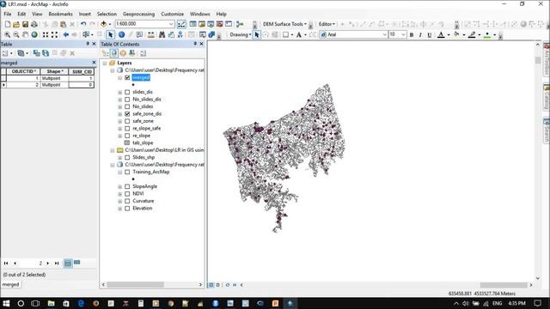Save the map with the floppy disk icon
The height and width of the screenshot is (309, 550).
tap(25, 24)
